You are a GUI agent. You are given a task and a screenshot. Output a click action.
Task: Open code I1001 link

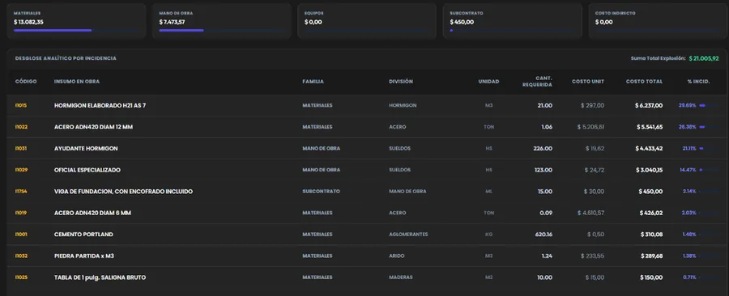click(x=21, y=235)
